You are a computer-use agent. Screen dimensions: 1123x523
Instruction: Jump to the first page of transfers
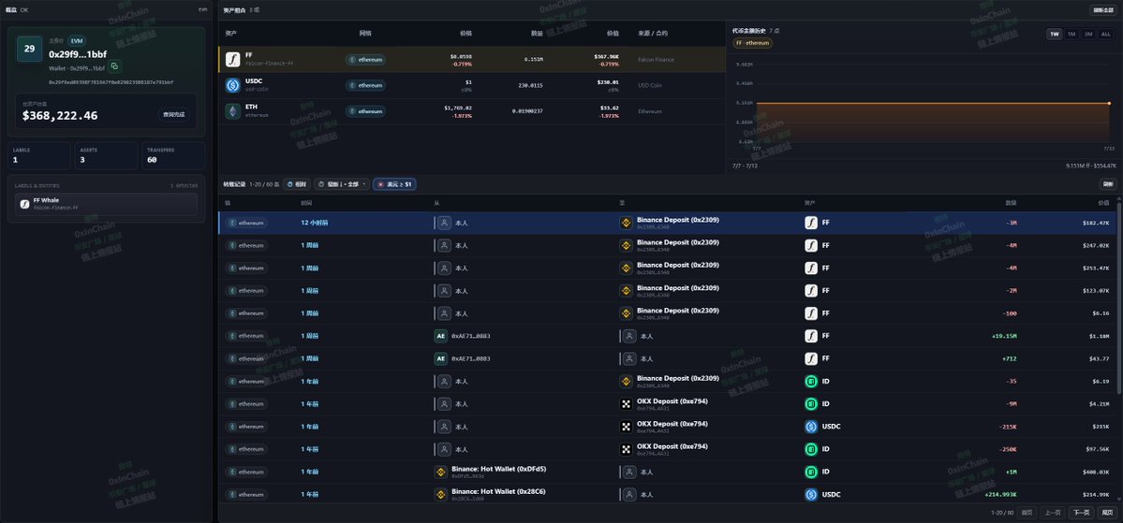point(1027,513)
